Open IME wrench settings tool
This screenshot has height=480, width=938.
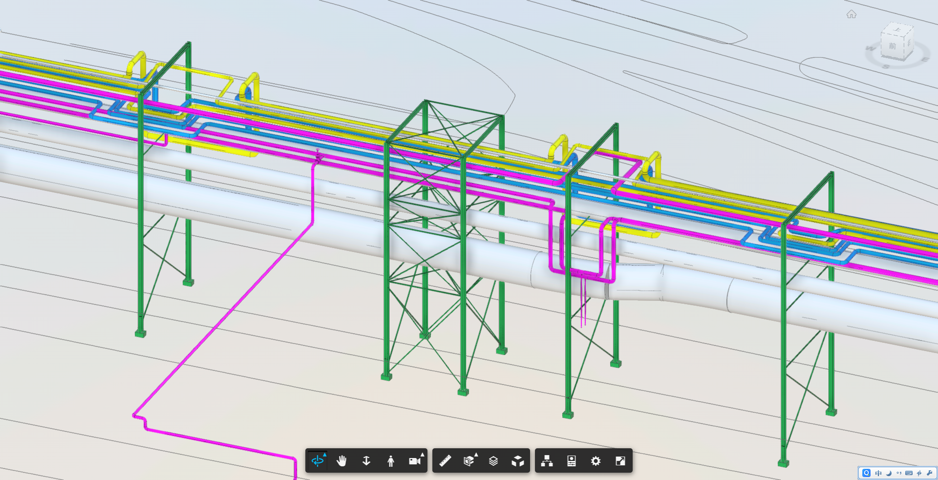coord(929,473)
